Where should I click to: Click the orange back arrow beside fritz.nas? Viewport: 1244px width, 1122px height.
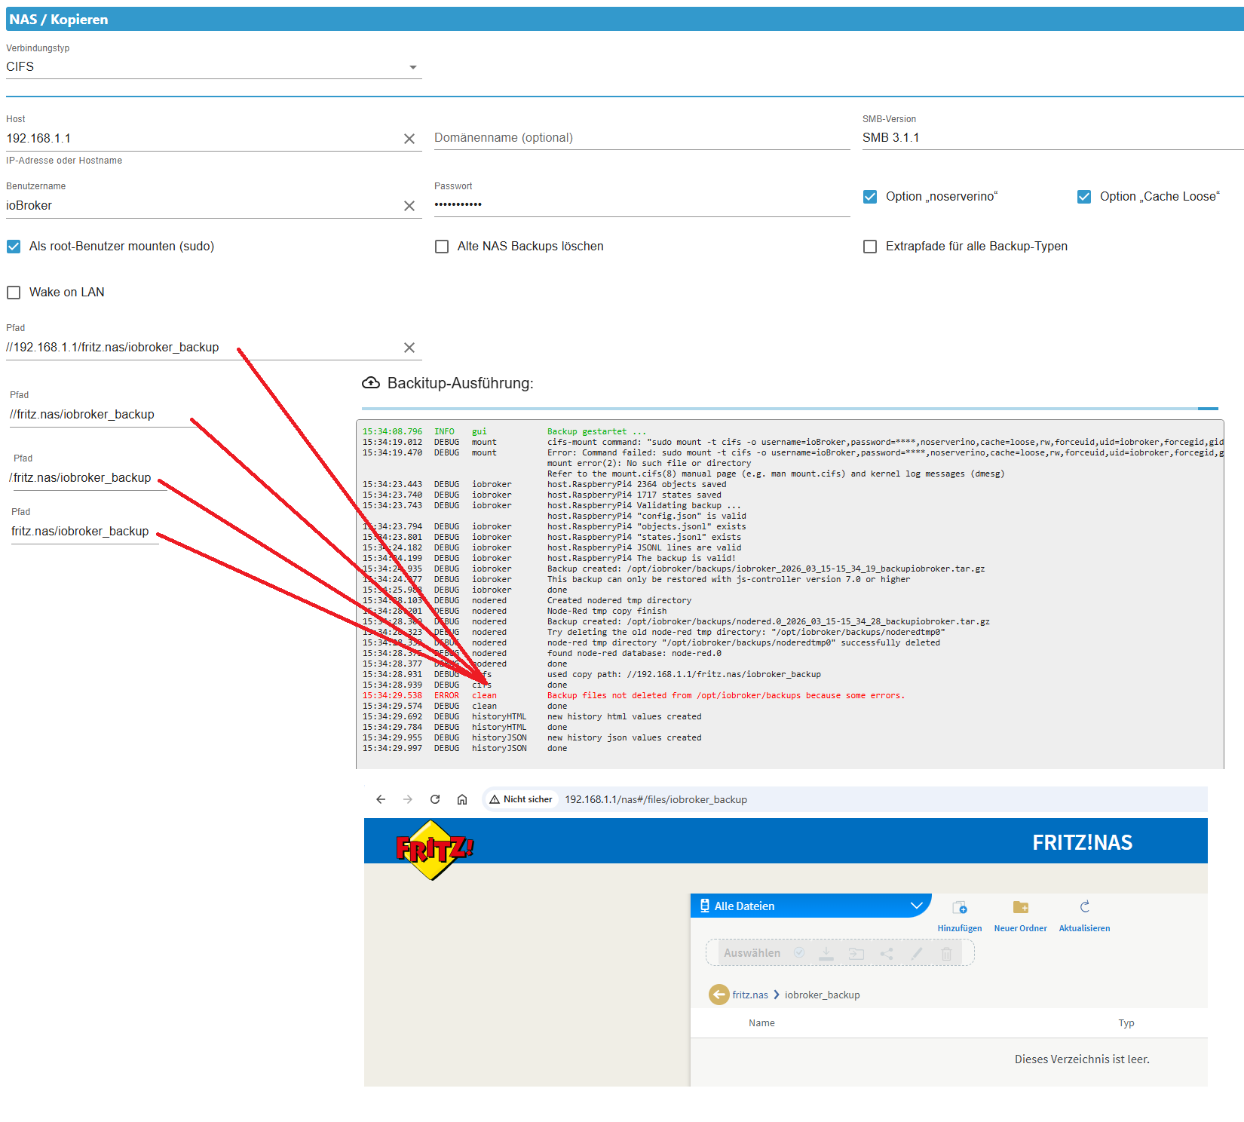(x=719, y=995)
